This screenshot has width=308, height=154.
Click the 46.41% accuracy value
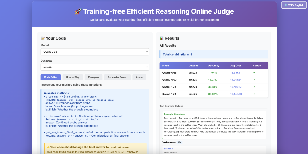(213, 87)
